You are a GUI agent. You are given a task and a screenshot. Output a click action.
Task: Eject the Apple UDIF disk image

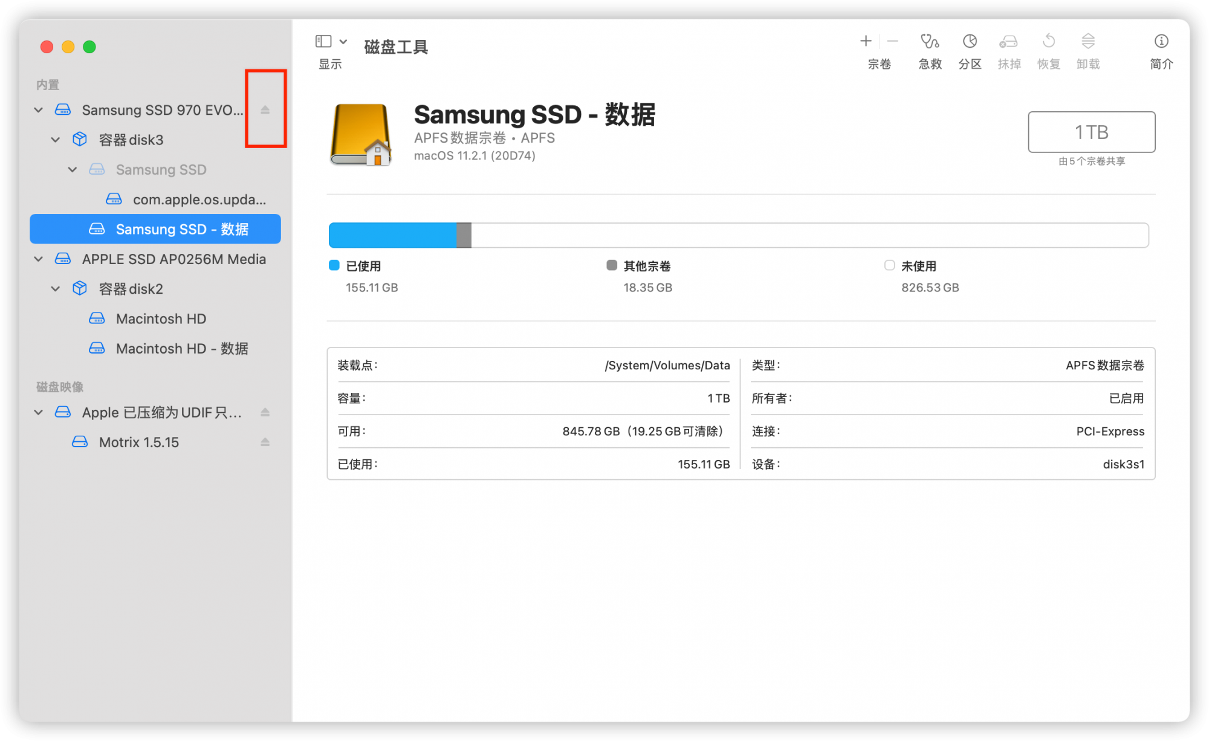click(265, 413)
